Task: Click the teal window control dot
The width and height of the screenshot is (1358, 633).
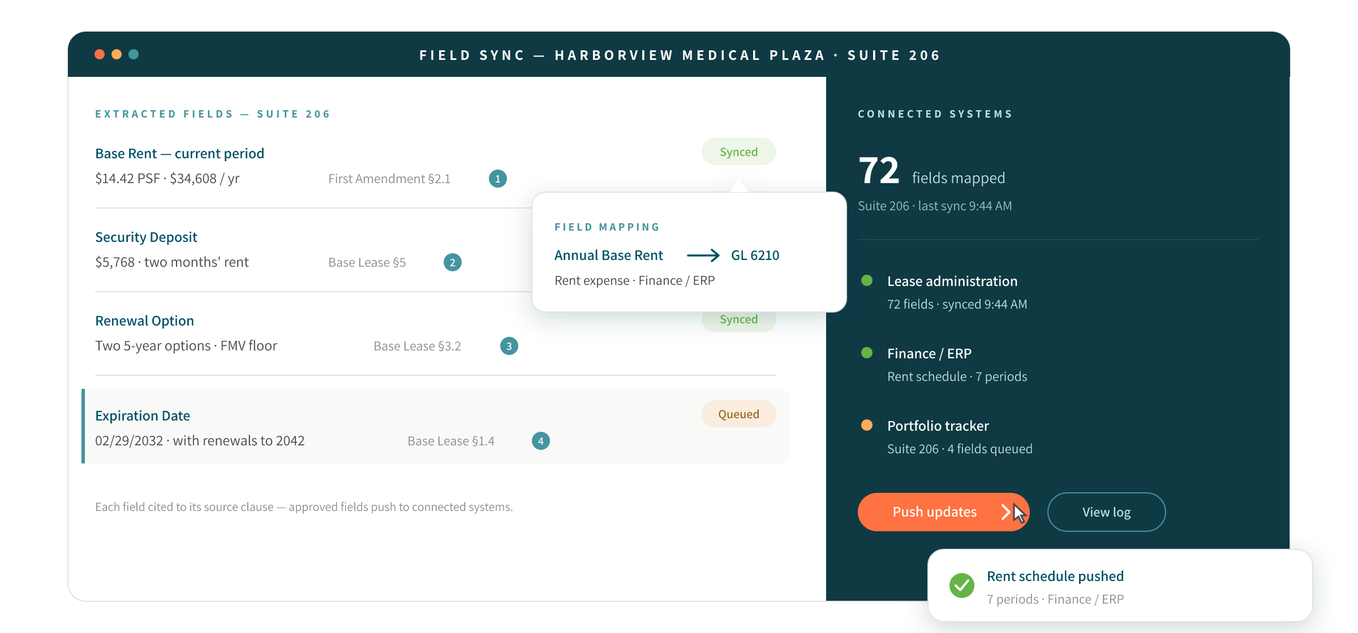Action: pos(134,54)
